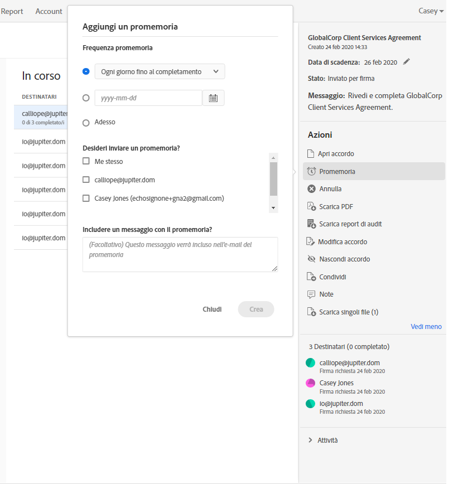Click the pencil icon to edit expiration date
The image size is (463, 484).
tap(406, 62)
